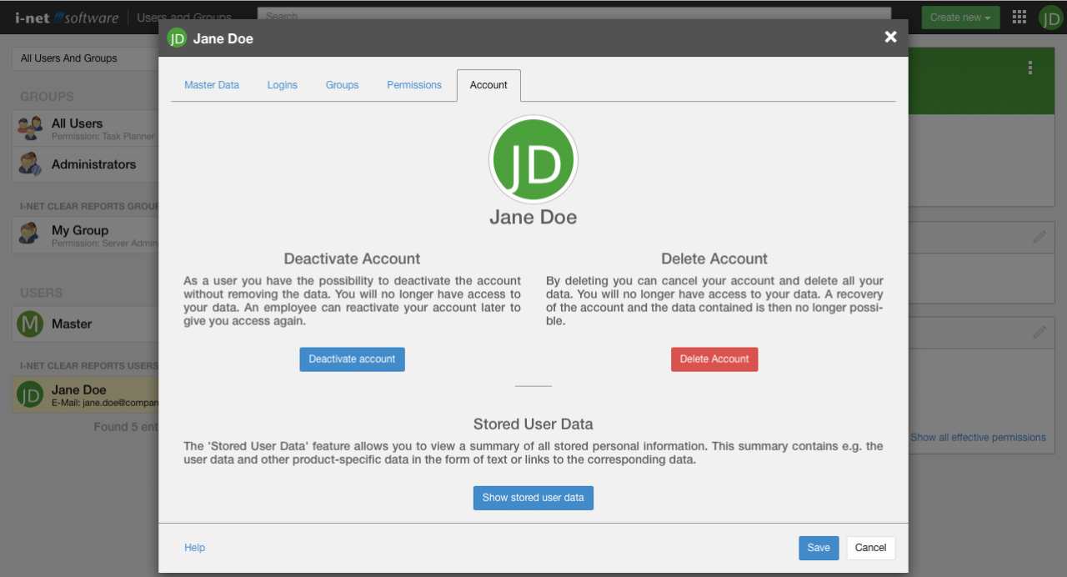Click the JD account avatar in the top bar
The image size is (1067, 577).
click(x=1050, y=17)
